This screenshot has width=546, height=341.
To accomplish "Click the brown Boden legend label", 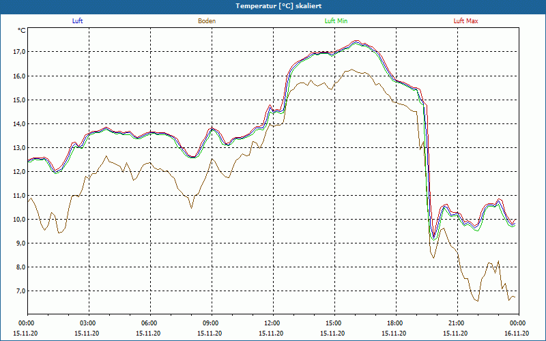I will pos(207,21).
